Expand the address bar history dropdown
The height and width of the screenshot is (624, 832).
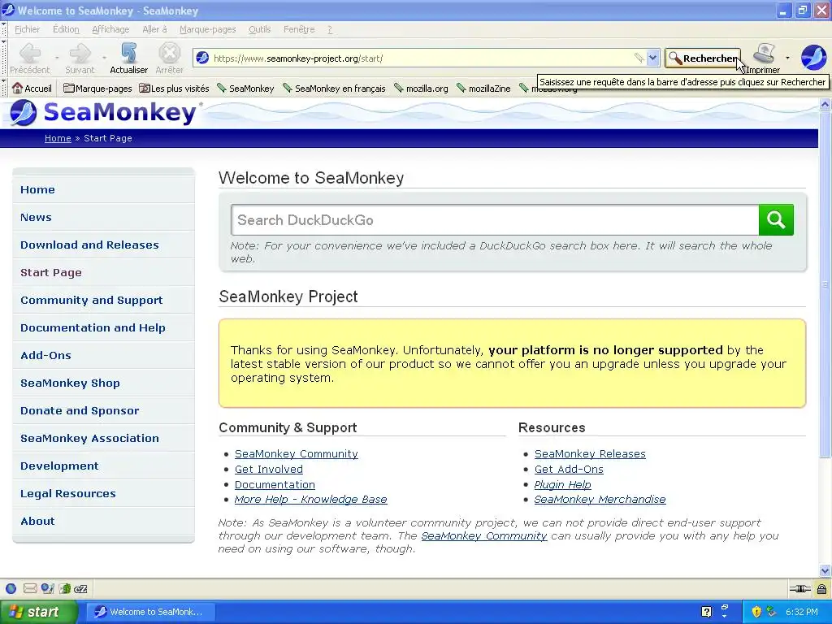pos(652,58)
